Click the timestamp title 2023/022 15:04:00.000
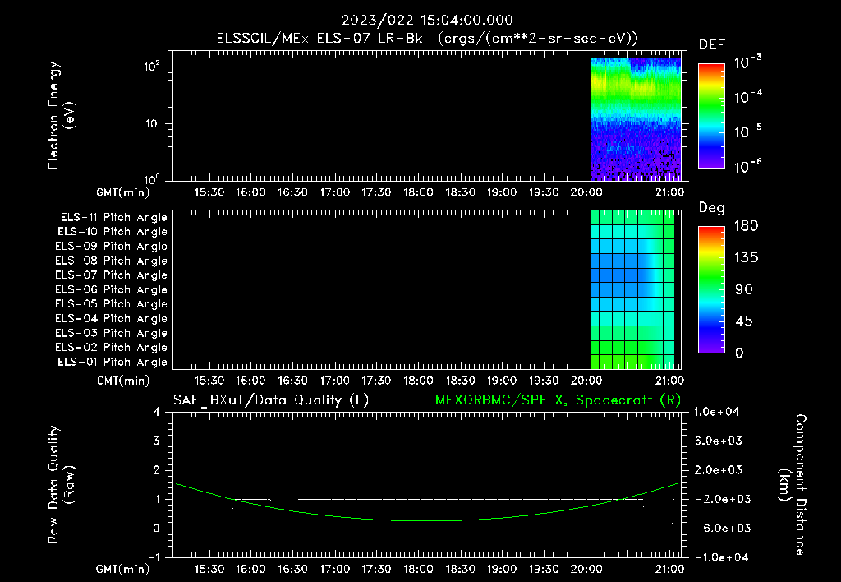Screen dimensions: 841x582 [x=427, y=21]
